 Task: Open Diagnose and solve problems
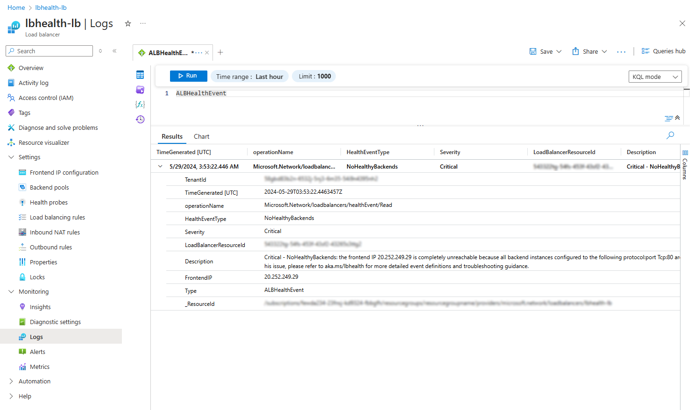tap(58, 127)
